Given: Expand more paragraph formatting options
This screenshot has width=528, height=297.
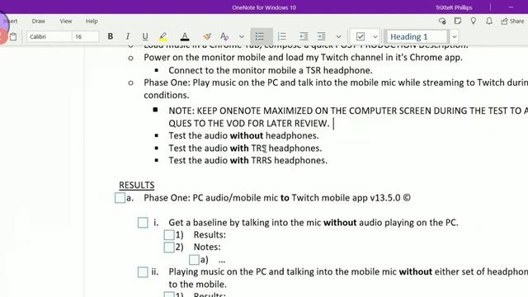Looking at the screenshot, I should [338, 36].
